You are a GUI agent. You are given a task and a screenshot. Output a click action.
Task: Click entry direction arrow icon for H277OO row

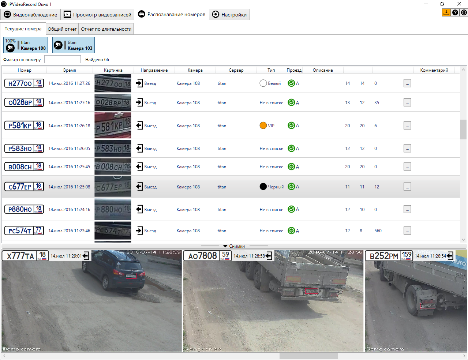click(139, 83)
